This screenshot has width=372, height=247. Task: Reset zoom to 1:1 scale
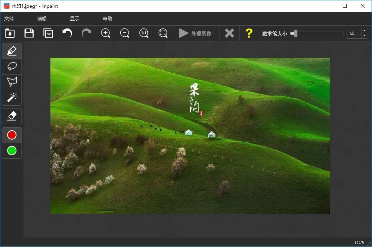coord(144,33)
